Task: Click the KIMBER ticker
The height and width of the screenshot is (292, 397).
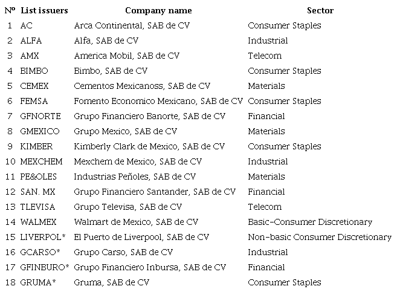Action: click(x=36, y=146)
